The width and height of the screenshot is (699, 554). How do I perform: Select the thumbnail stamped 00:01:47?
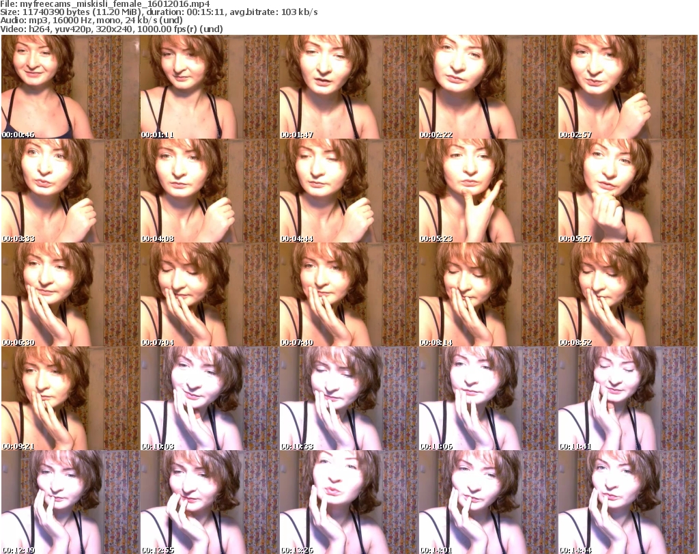click(349, 87)
